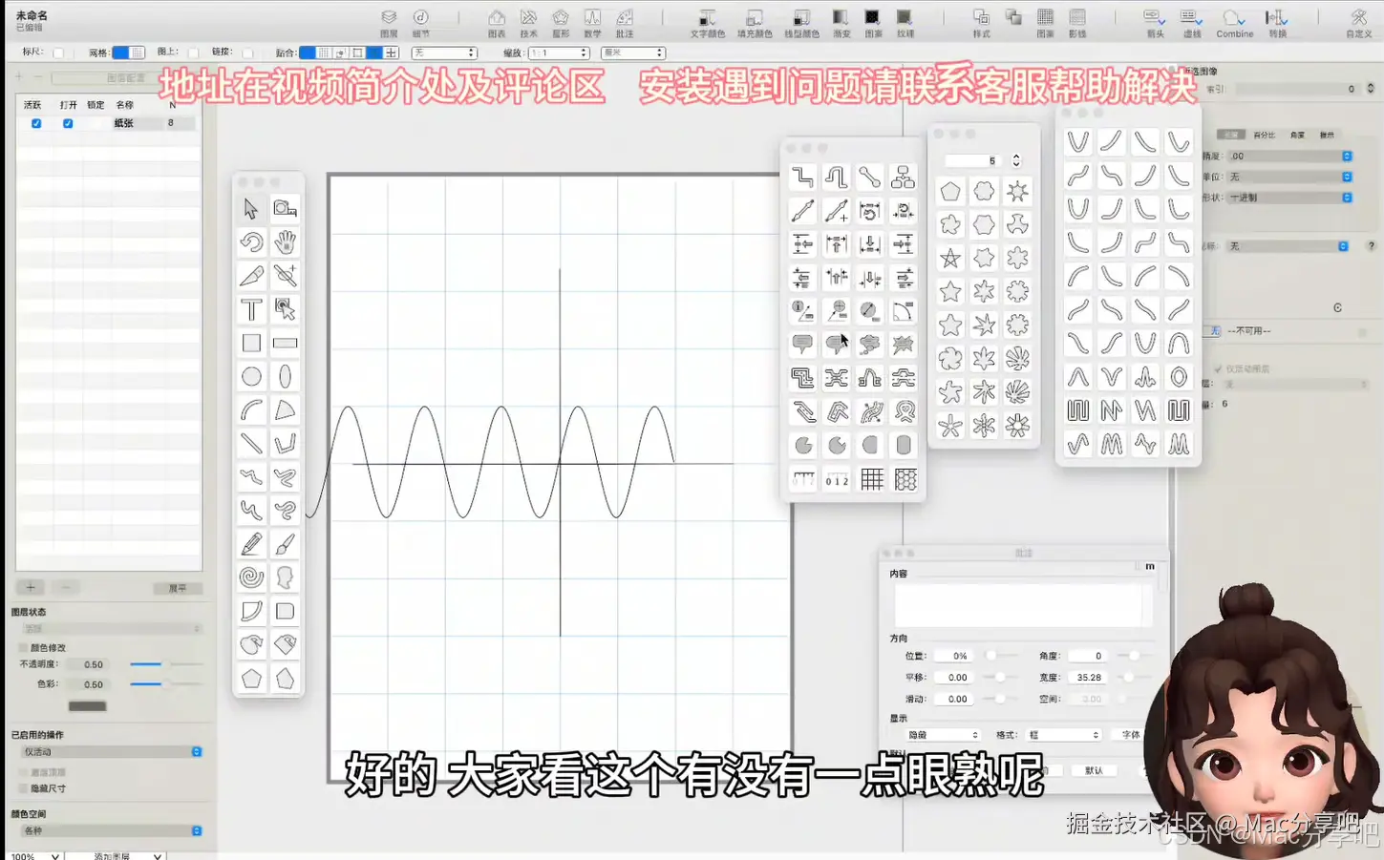
Task: Open 虚线 dashes toolbar menu
Action: click(x=1191, y=23)
